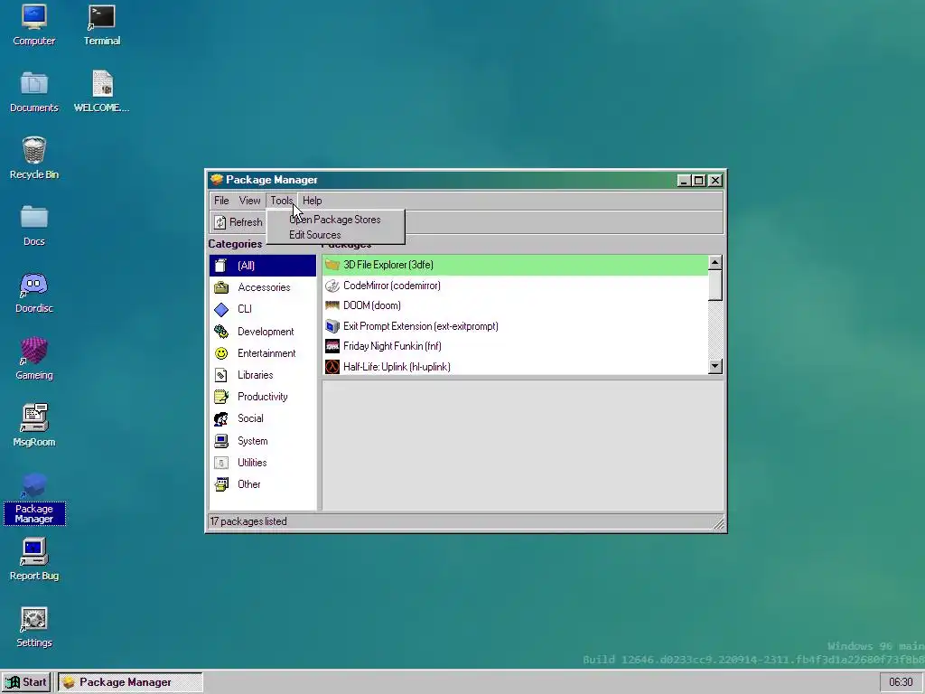
Task: Click the Libraries category icon
Action: point(221,375)
